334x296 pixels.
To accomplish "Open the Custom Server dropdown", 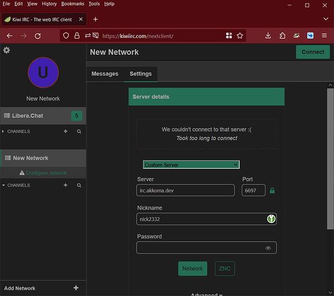I will coord(191,165).
